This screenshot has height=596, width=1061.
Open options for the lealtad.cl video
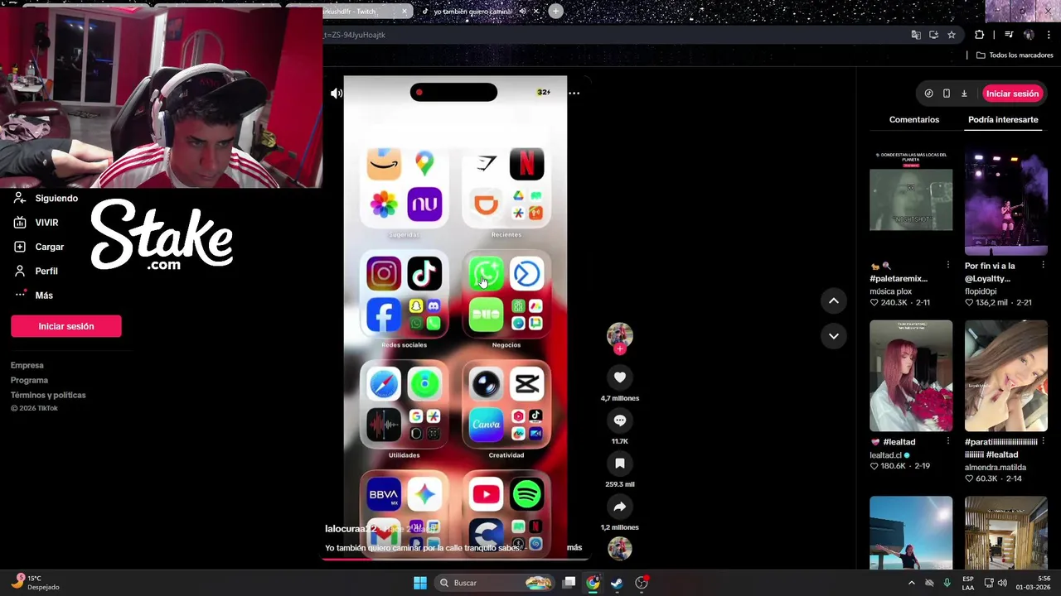point(947,442)
